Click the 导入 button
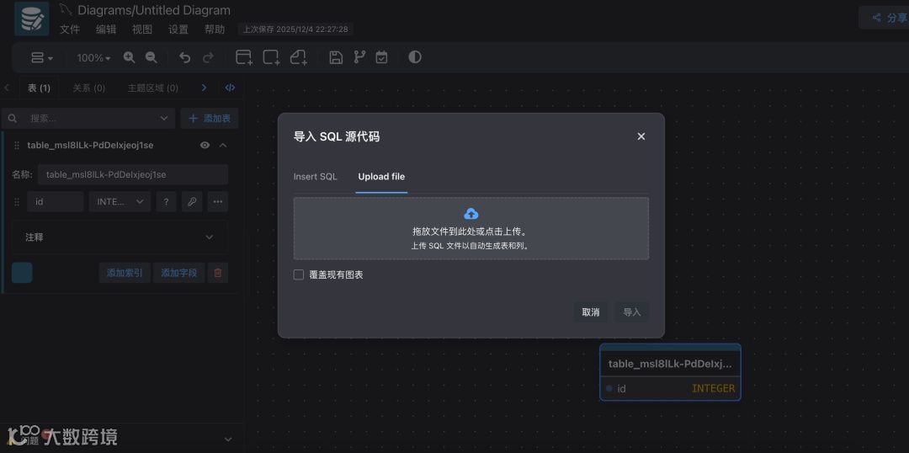The image size is (909, 453). pyautogui.click(x=632, y=312)
